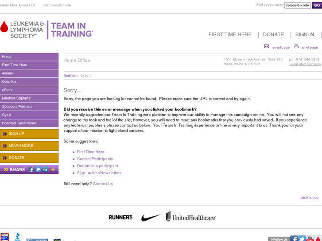Click the phone number '(914) 949-5213'

(307, 60)
